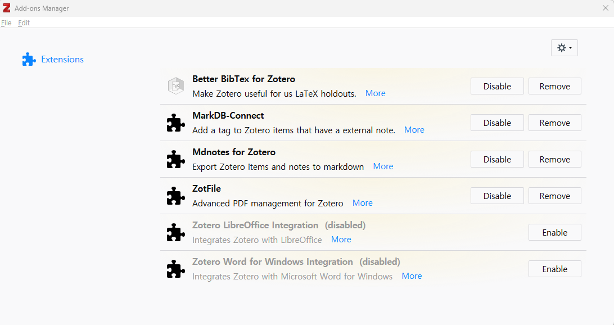Click 'Make Zotero useful for us LaTeX holdouts' description

pyautogui.click(x=274, y=93)
